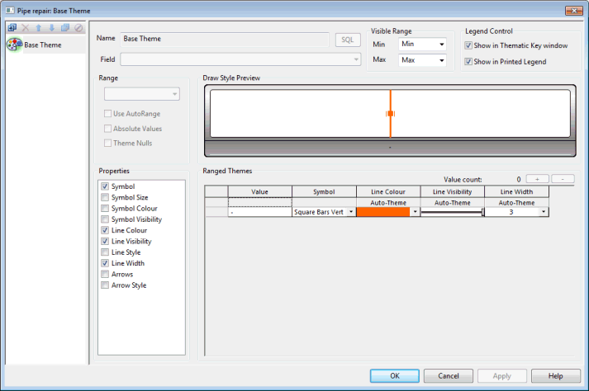Click the plus button to add value
The width and height of the screenshot is (589, 391).
[x=538, y=179]
